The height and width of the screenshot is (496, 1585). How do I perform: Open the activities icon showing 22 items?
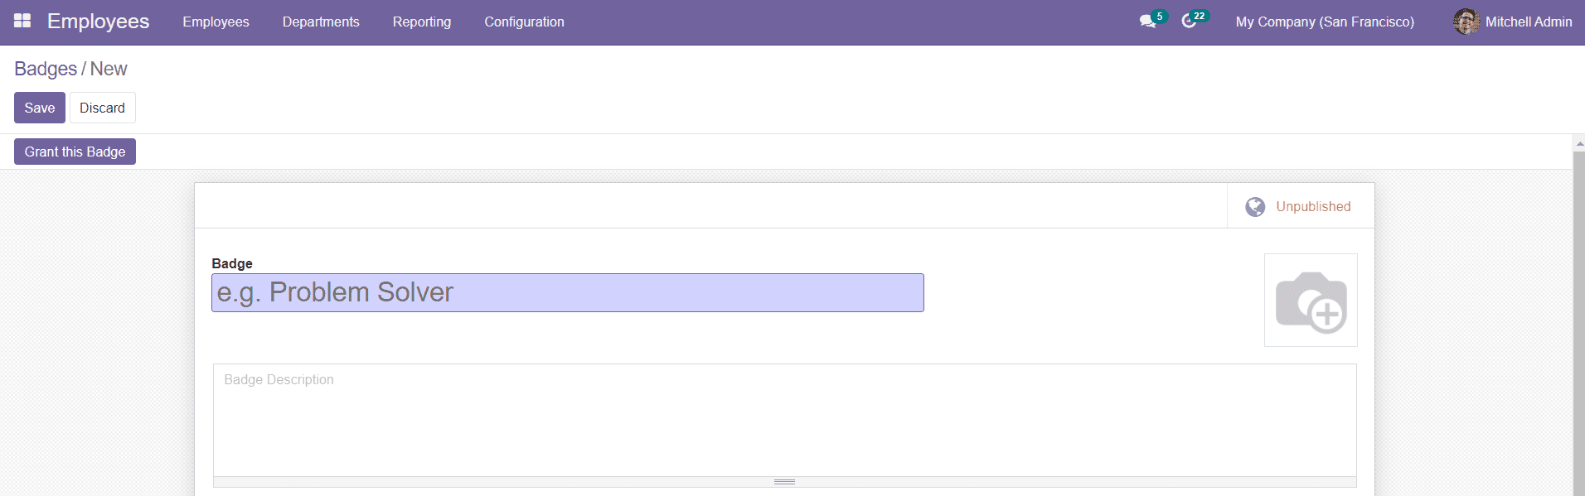click(1192, 21)
